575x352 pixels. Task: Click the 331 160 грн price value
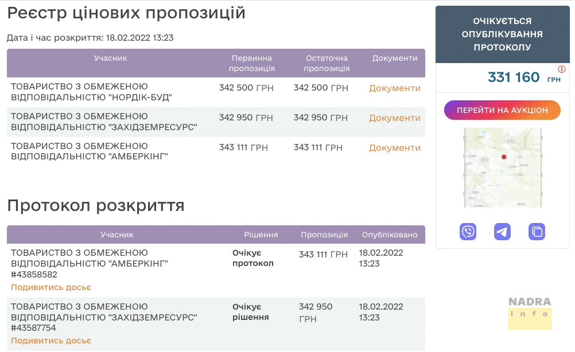[514, 77]
